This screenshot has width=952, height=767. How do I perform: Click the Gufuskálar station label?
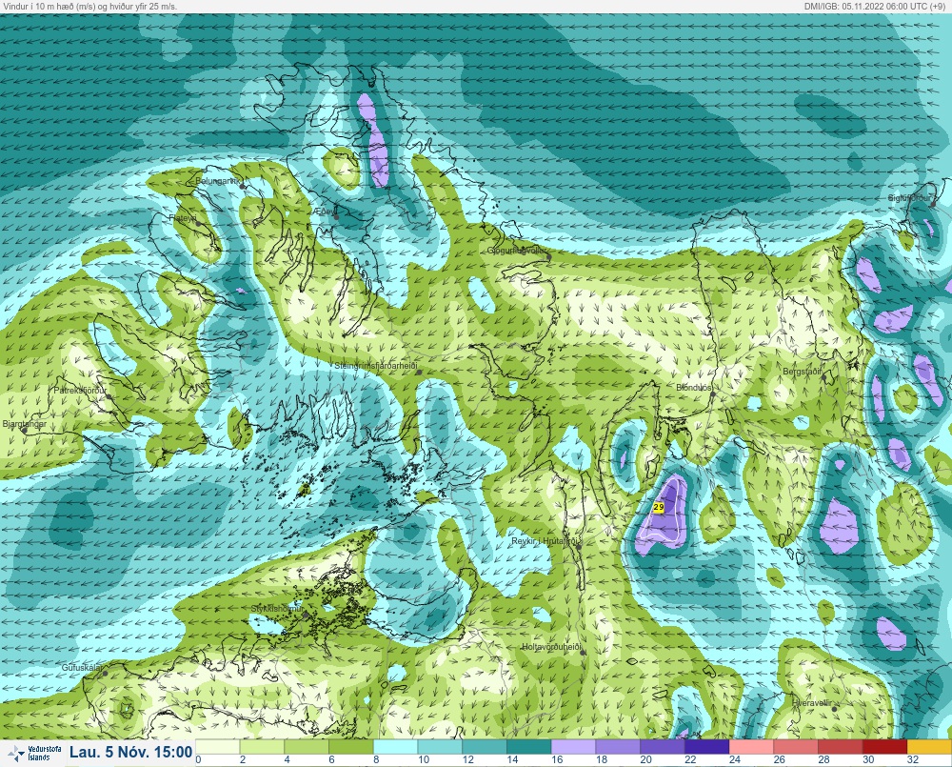coord(82,667)
